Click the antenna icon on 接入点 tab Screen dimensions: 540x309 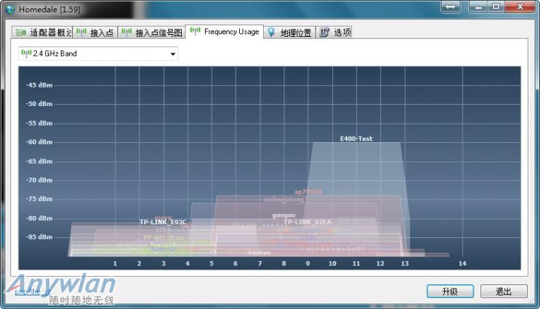(x=81, y=32)
